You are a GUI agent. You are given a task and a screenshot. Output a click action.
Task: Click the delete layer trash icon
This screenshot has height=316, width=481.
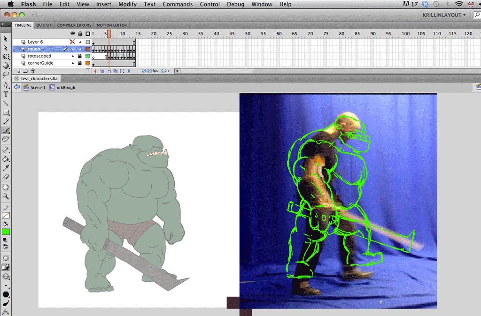(32, 71)
